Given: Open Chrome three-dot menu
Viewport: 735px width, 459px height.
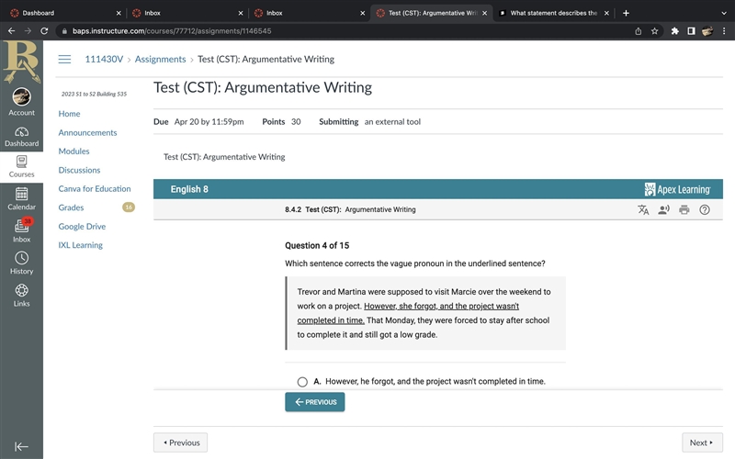Looking at the screenshot, I should tap(724, 31).
